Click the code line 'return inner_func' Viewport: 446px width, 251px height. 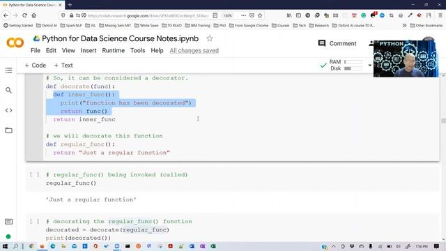(x=84, y=119)
